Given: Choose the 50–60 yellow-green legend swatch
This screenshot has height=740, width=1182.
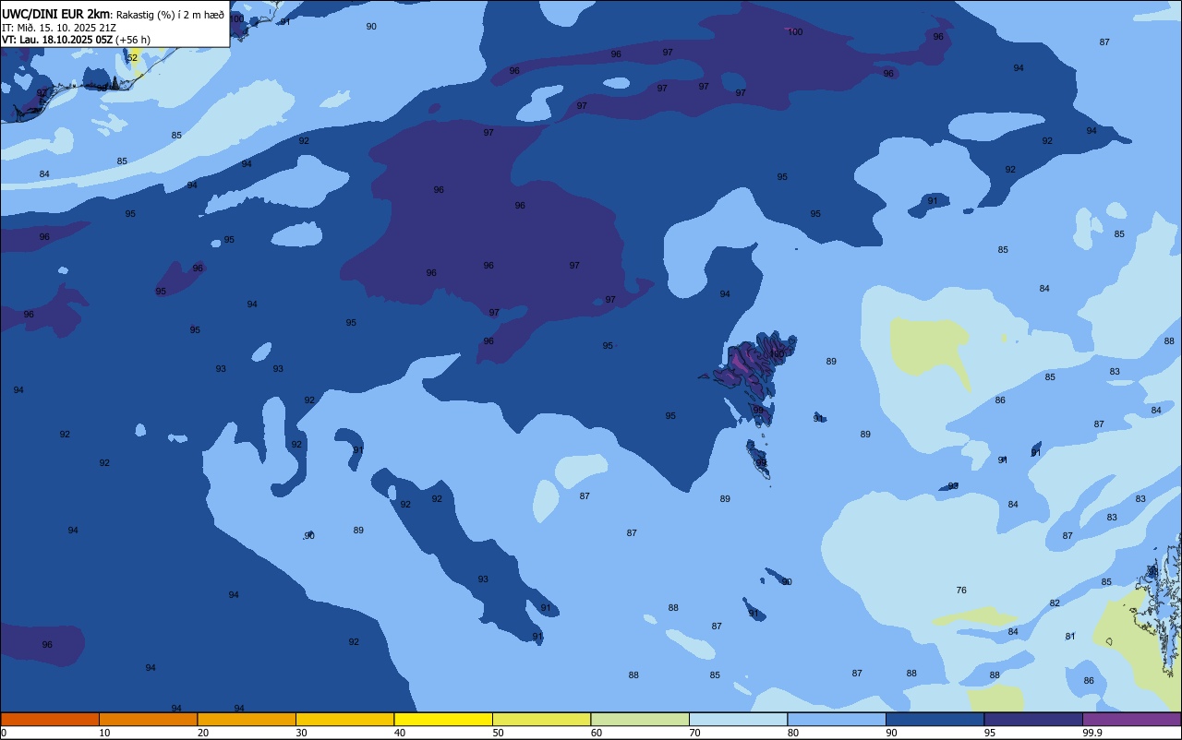Looking at the screenshot, I should coord(541,719).
